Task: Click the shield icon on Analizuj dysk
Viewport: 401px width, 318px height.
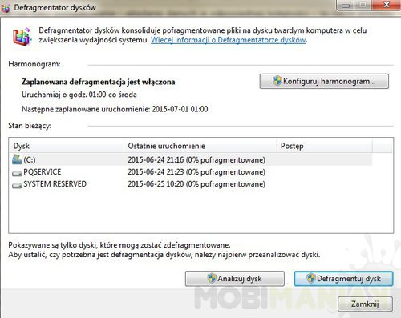Action: [212, 278]
